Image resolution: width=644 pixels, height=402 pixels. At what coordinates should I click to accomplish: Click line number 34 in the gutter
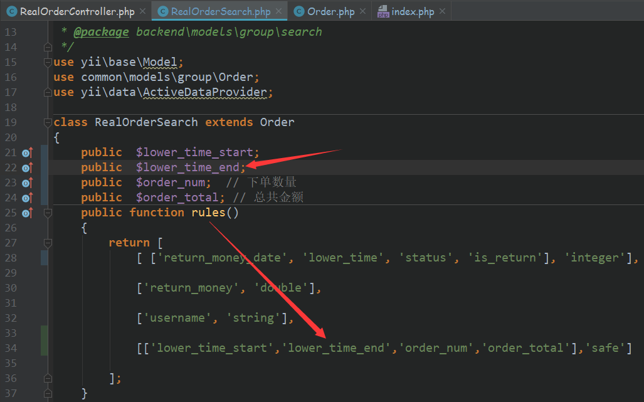pos(11,348)
